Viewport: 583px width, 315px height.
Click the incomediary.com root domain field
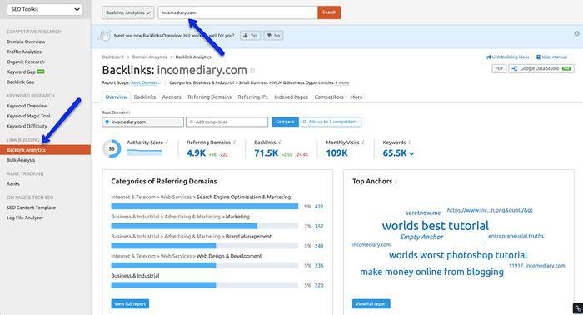click(x=142, y=122)
